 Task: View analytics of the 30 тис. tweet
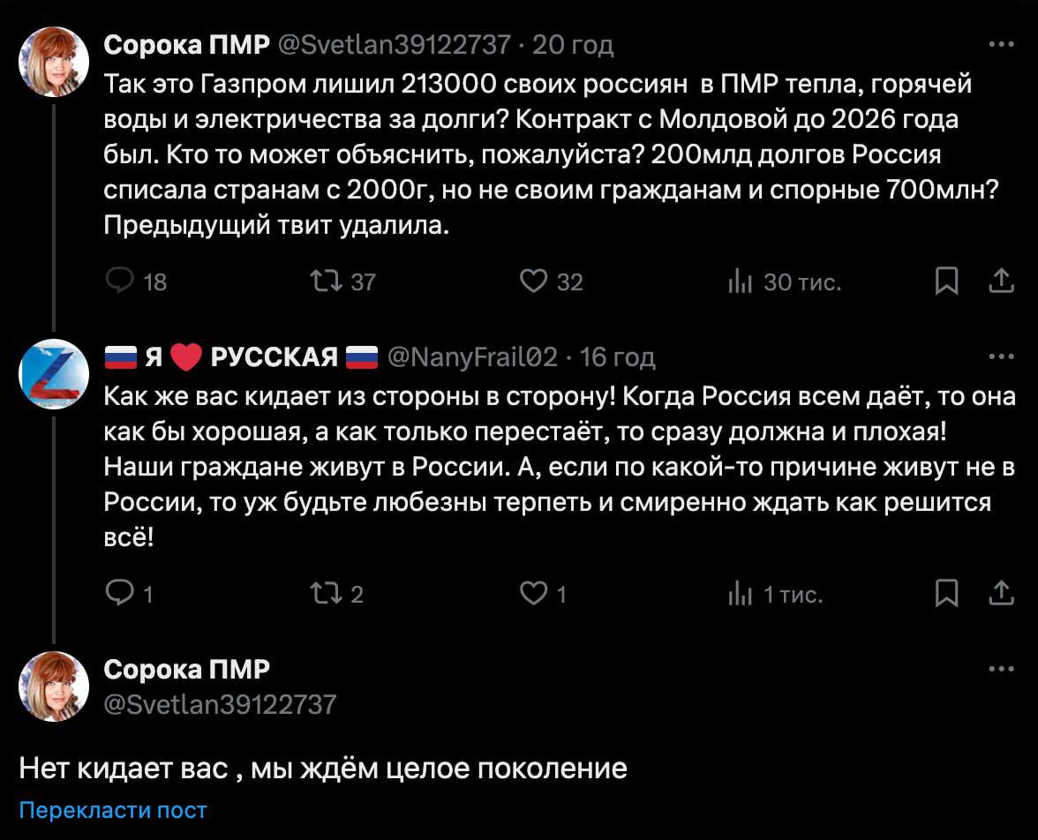click(738, 281)
